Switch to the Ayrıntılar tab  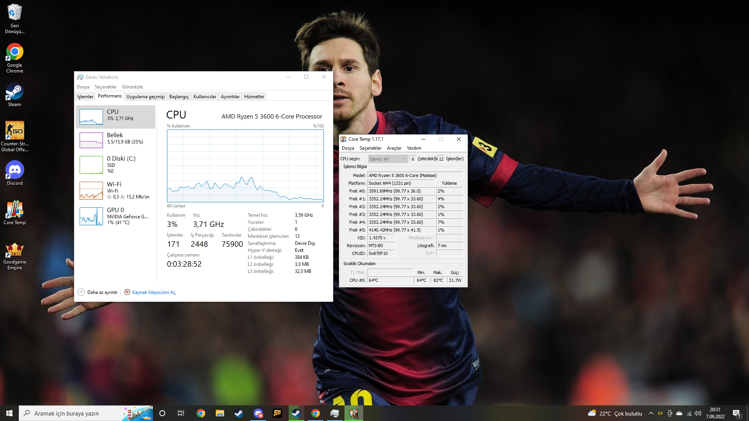230,97
